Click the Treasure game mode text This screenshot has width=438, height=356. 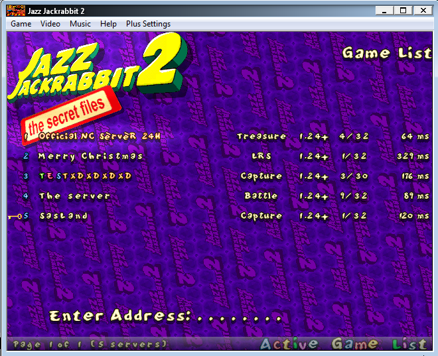(x=261, y=137)
